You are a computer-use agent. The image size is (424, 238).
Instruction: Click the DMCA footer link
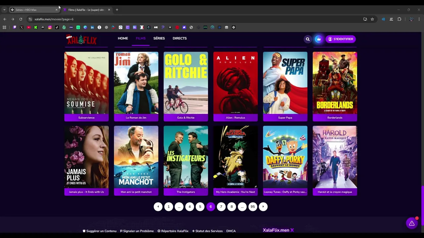coord(231,231)
